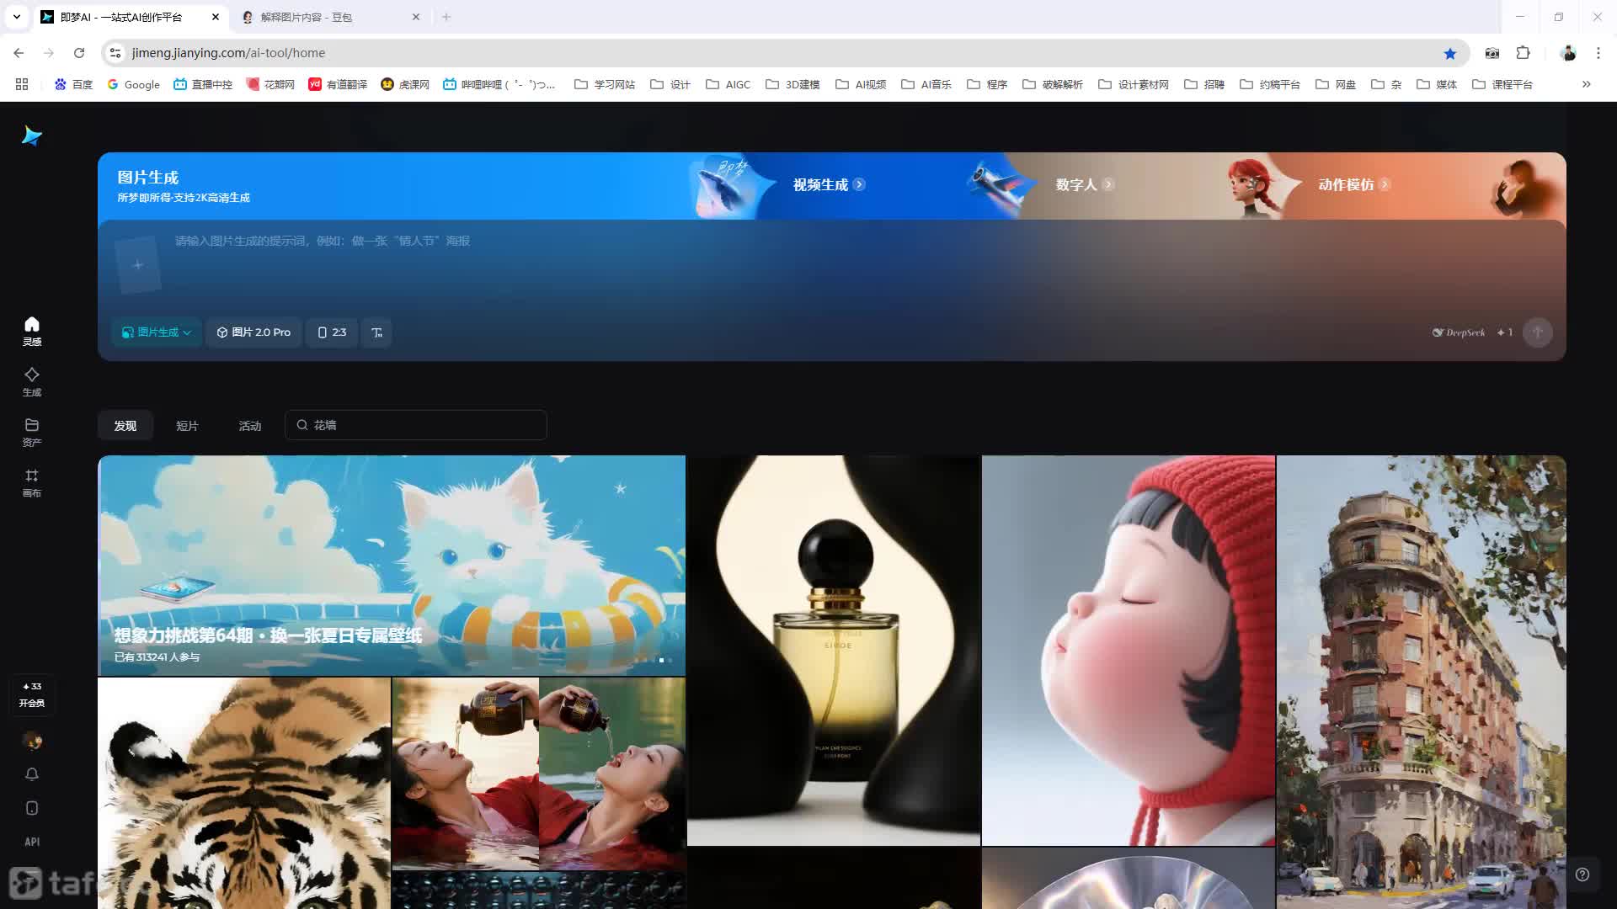Open the 画布 canvas section in the sidebar
The image size is (1617, 909).
tap(32, 482)
